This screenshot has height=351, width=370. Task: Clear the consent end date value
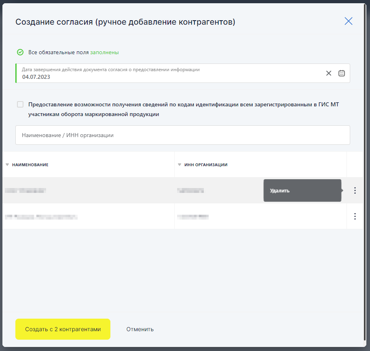point(328,73)
